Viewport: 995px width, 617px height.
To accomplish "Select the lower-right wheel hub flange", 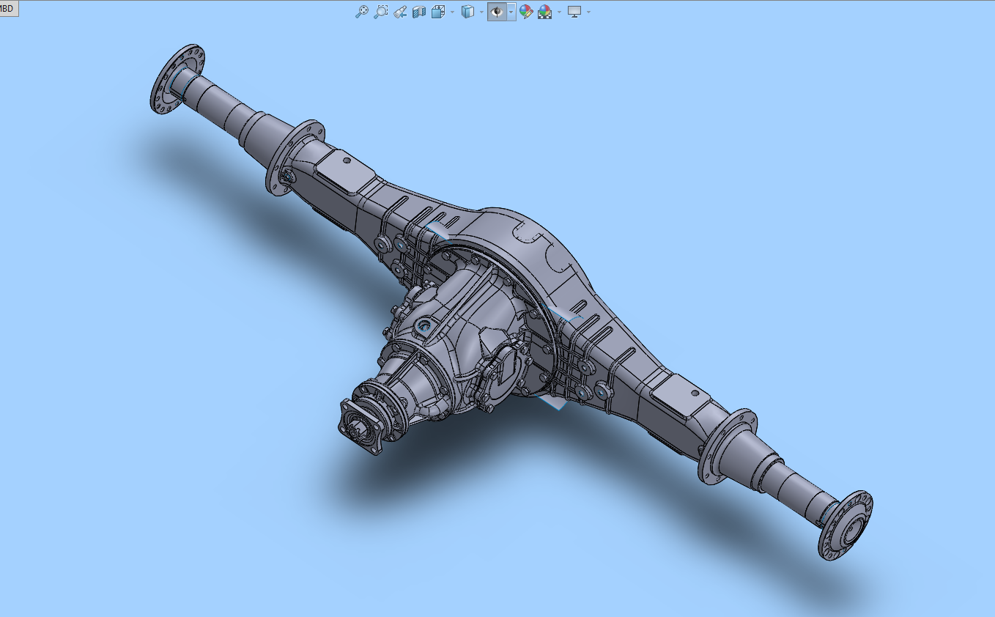I will [x=846, y=525].
